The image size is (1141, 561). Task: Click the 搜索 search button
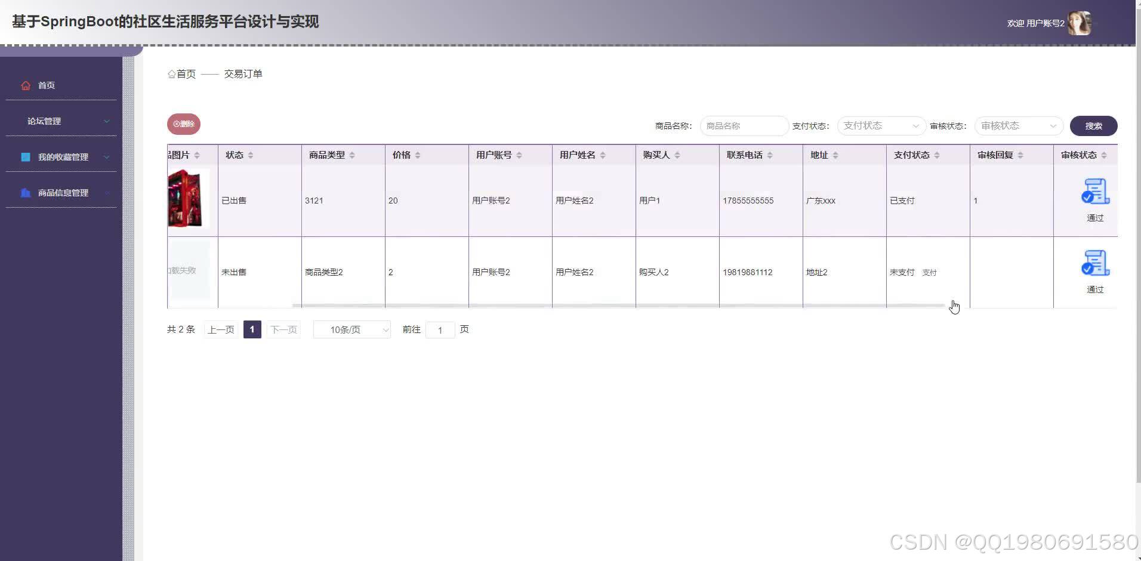point(1094,125)
